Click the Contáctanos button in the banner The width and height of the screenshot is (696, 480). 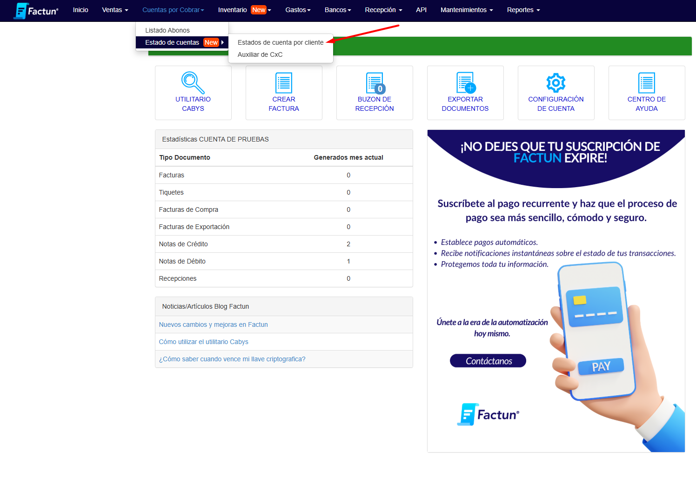(x=488, y=361)
